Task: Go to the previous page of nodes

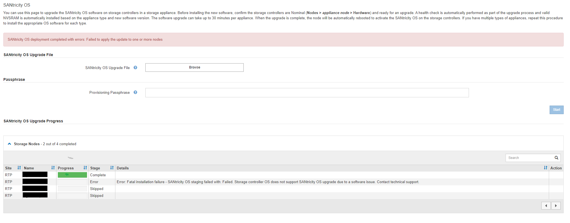Action: click(x=546, y=206)
